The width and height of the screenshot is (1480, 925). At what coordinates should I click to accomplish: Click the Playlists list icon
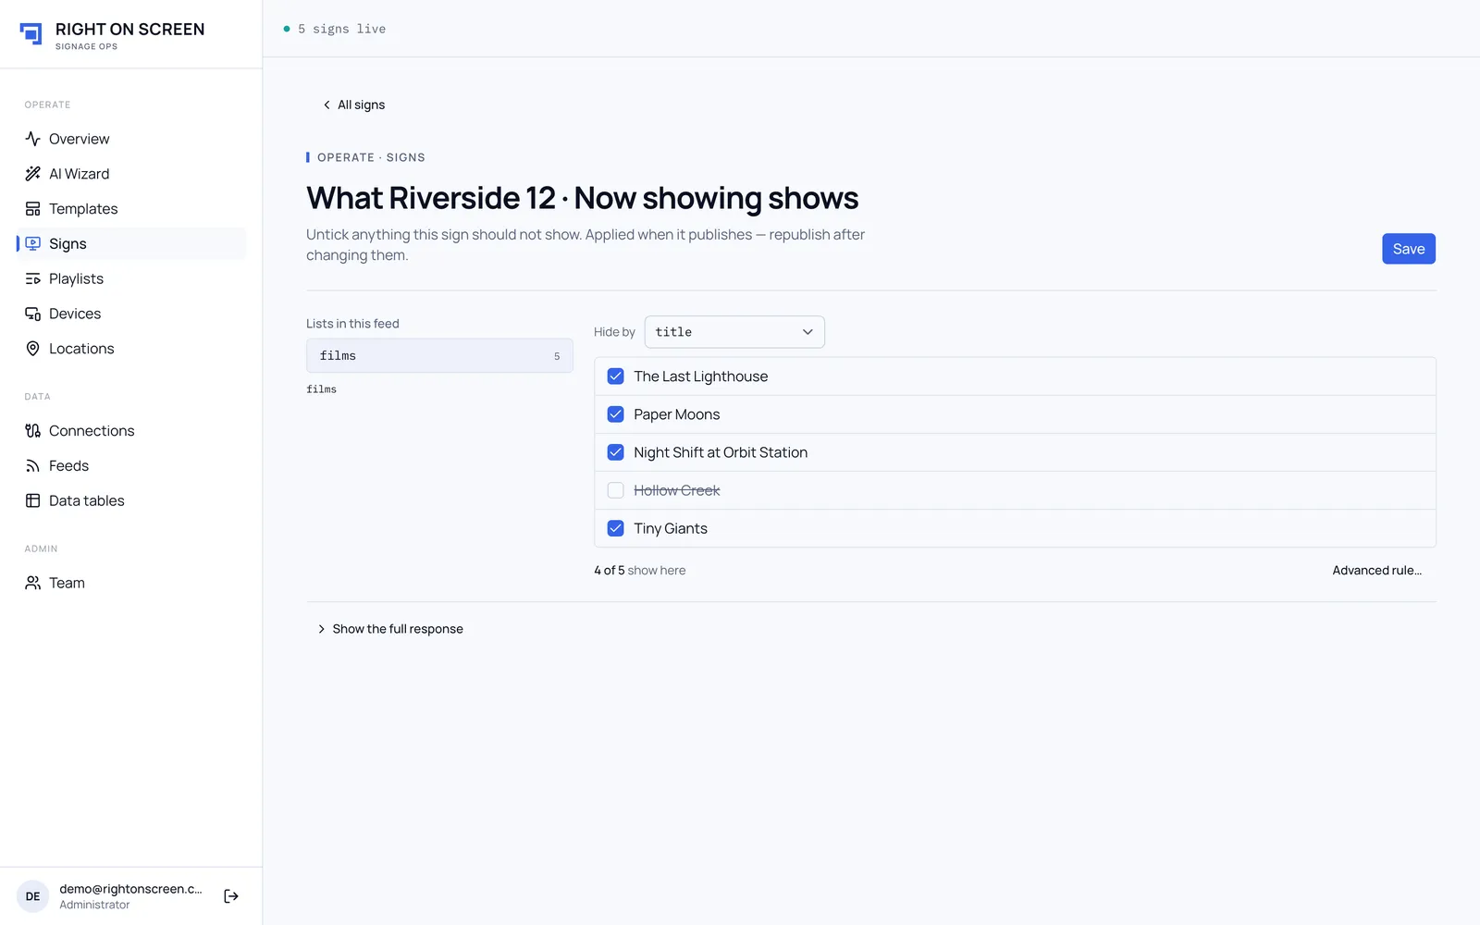32,278
